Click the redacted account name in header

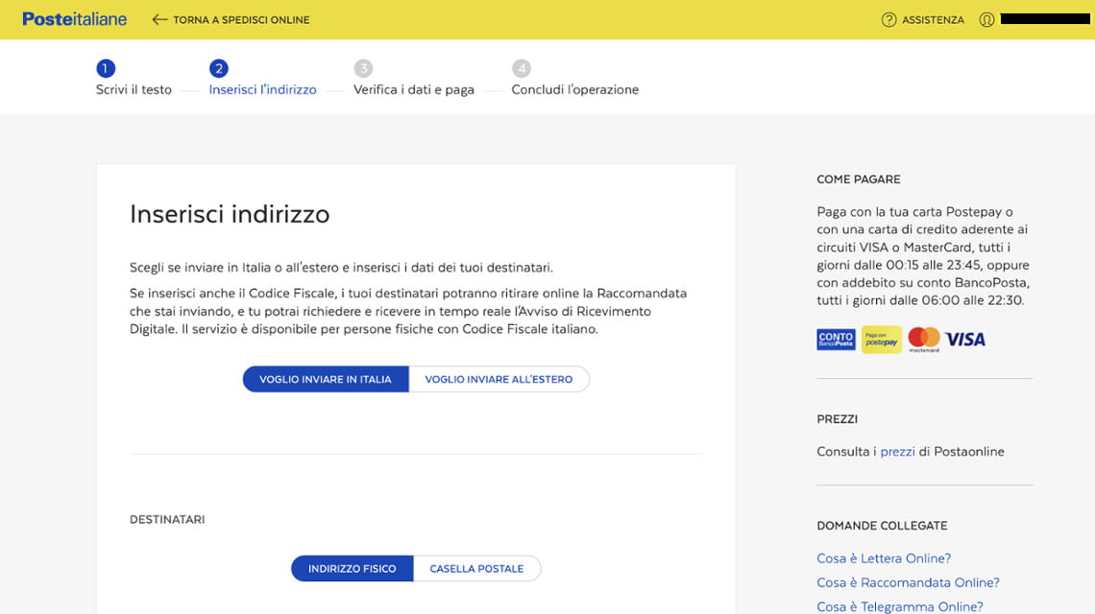tap(1045, 19)
